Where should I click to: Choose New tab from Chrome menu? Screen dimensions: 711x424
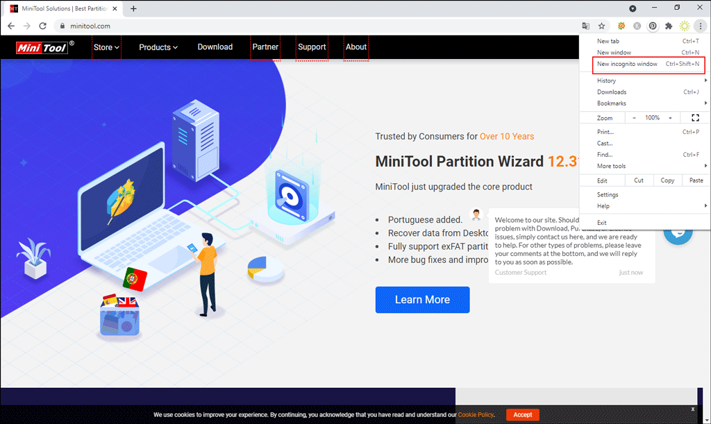645,41
